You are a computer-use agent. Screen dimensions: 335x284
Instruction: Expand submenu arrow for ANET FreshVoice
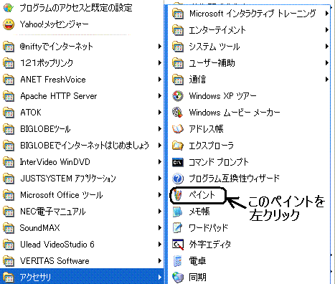click(160, 80)
